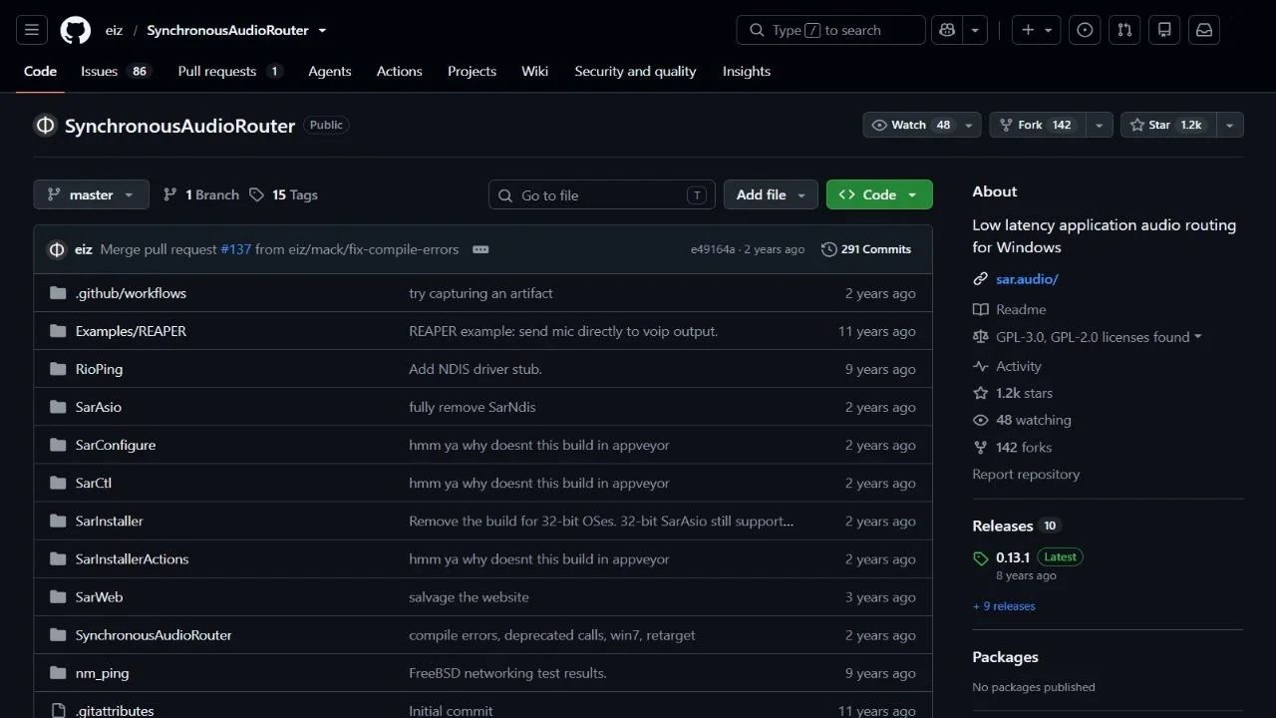Open the notifications inbox icon
Viewport: 1276px width, 718px height.
tap(1204, 30)
